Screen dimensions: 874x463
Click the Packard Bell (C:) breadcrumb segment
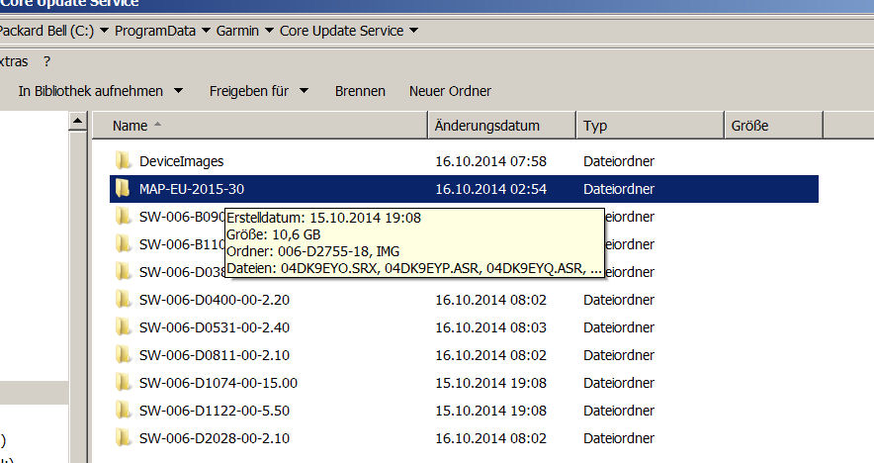46,31
